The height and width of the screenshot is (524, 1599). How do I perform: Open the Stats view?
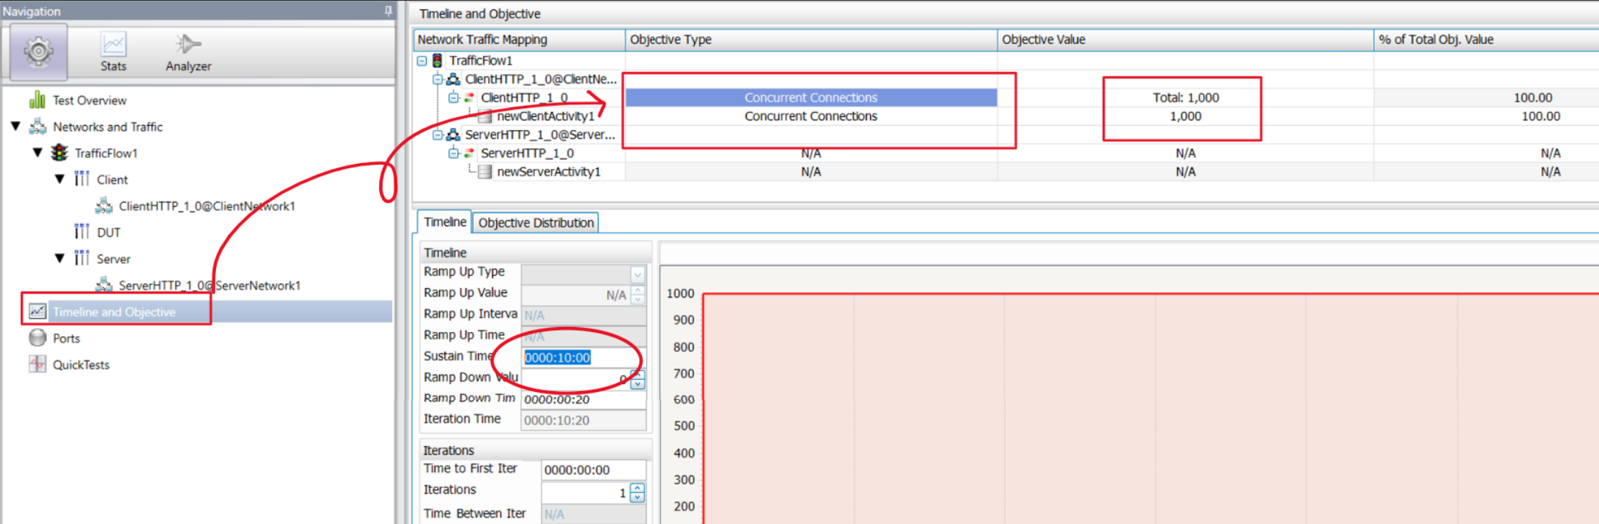(113, 52)
